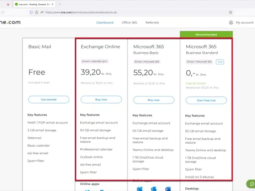Click the Email + Microsoft 365 tag under Business Basic
Image resolution: width=255 pixels, height=191 pixels.
(x=147, y=62)
